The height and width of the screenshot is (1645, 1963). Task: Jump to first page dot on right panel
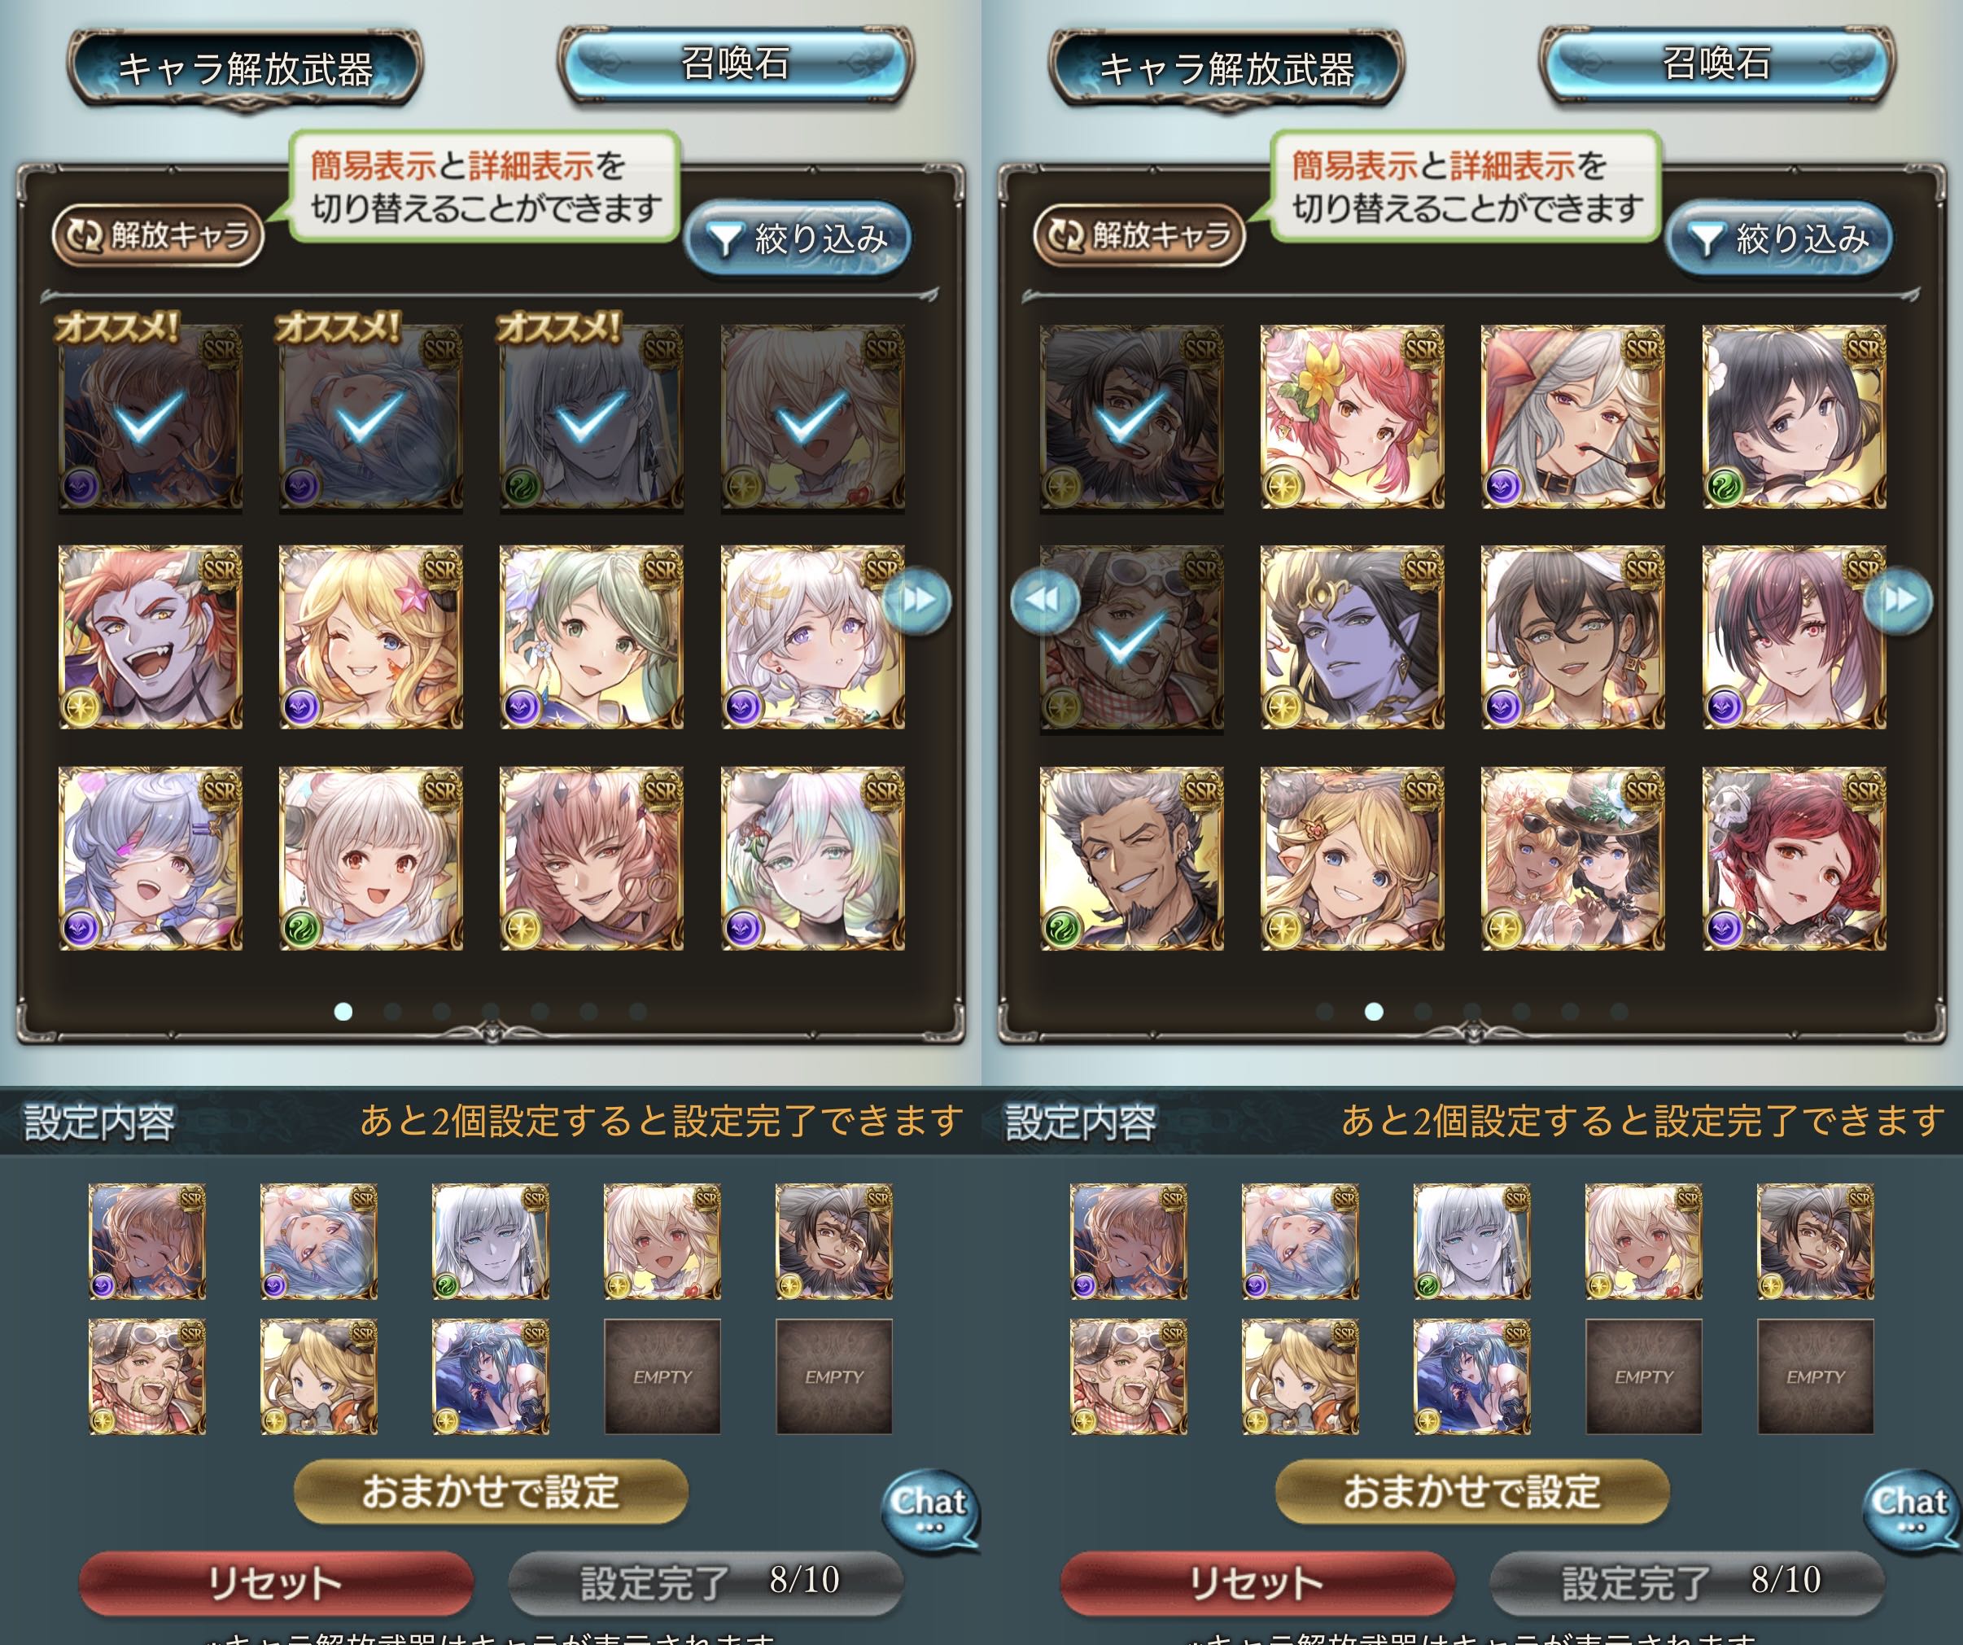(x=1325, y=1011)
